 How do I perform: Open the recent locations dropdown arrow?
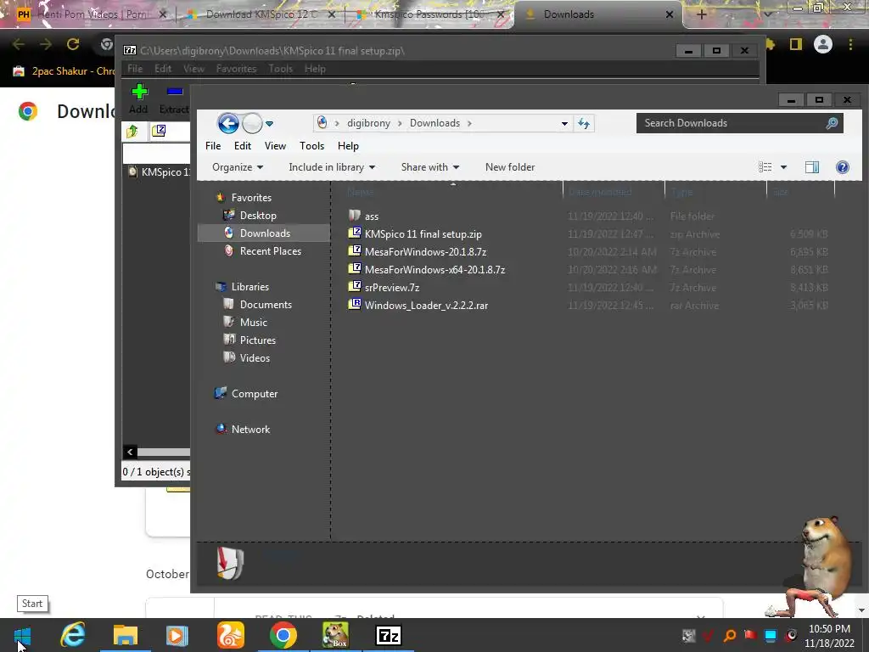[x=269, y=124]
